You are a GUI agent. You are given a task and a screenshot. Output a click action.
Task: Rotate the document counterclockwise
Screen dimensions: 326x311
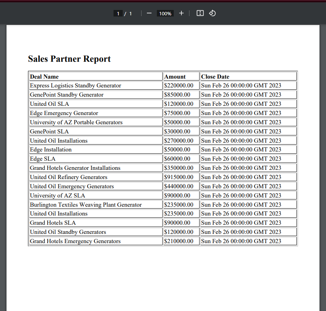(212, 13)
